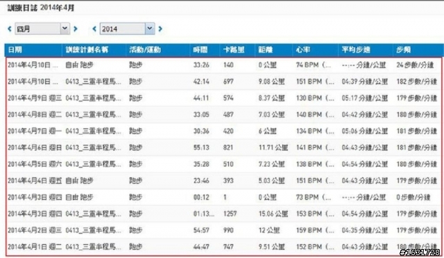Viewport: 444px width, 258px height.
Task: Click the 42:14 time cell
Action: point(201,82)
